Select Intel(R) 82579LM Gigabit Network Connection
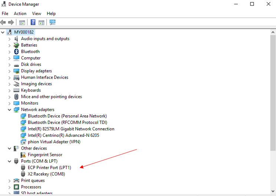Image resolution: width=276 pixels, height=196 pixels. coord(71,129)
